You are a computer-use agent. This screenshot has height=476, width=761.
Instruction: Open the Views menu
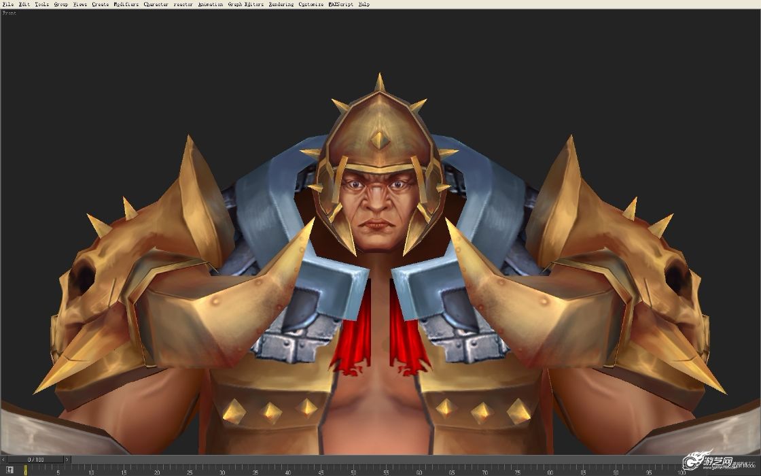pos(80,4)
